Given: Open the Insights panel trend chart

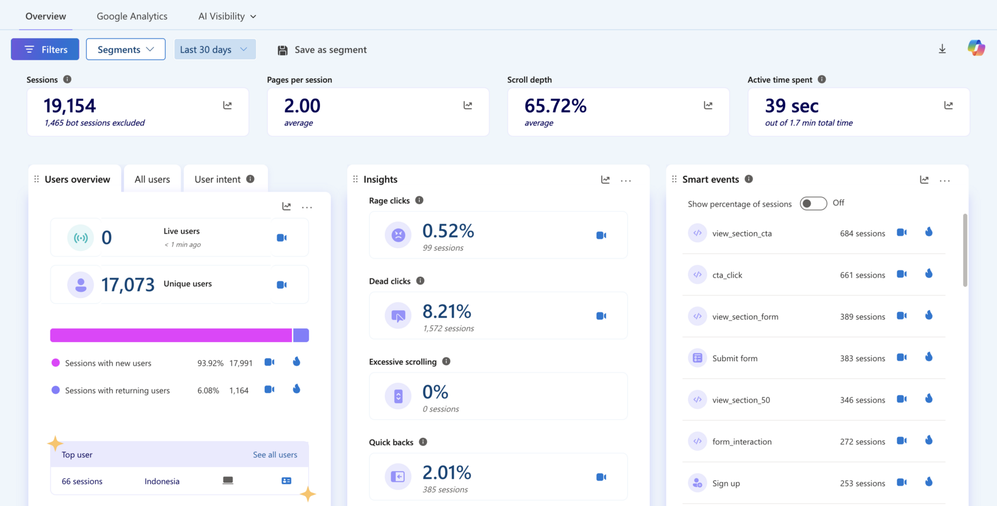Looking at the screenshot, I should 605,179.
